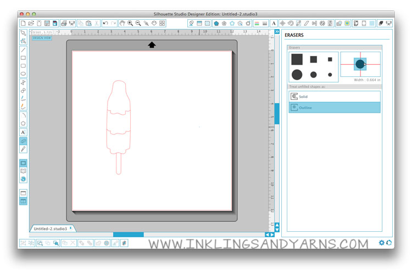This screenshot has width=412, height=273.
Task: Undo the last action
Action: (x=105, y=24)
